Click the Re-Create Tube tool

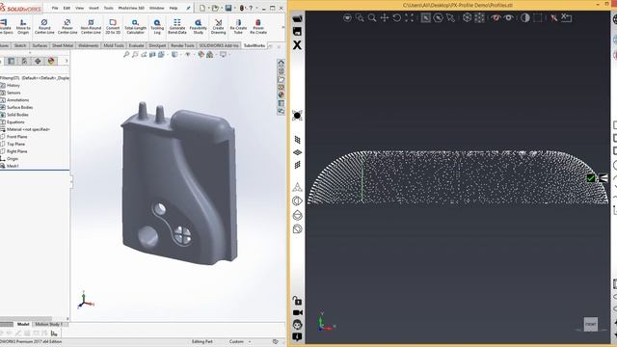(238, 26)
